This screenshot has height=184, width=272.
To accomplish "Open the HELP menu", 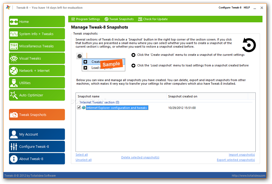I will coord(247,8).
